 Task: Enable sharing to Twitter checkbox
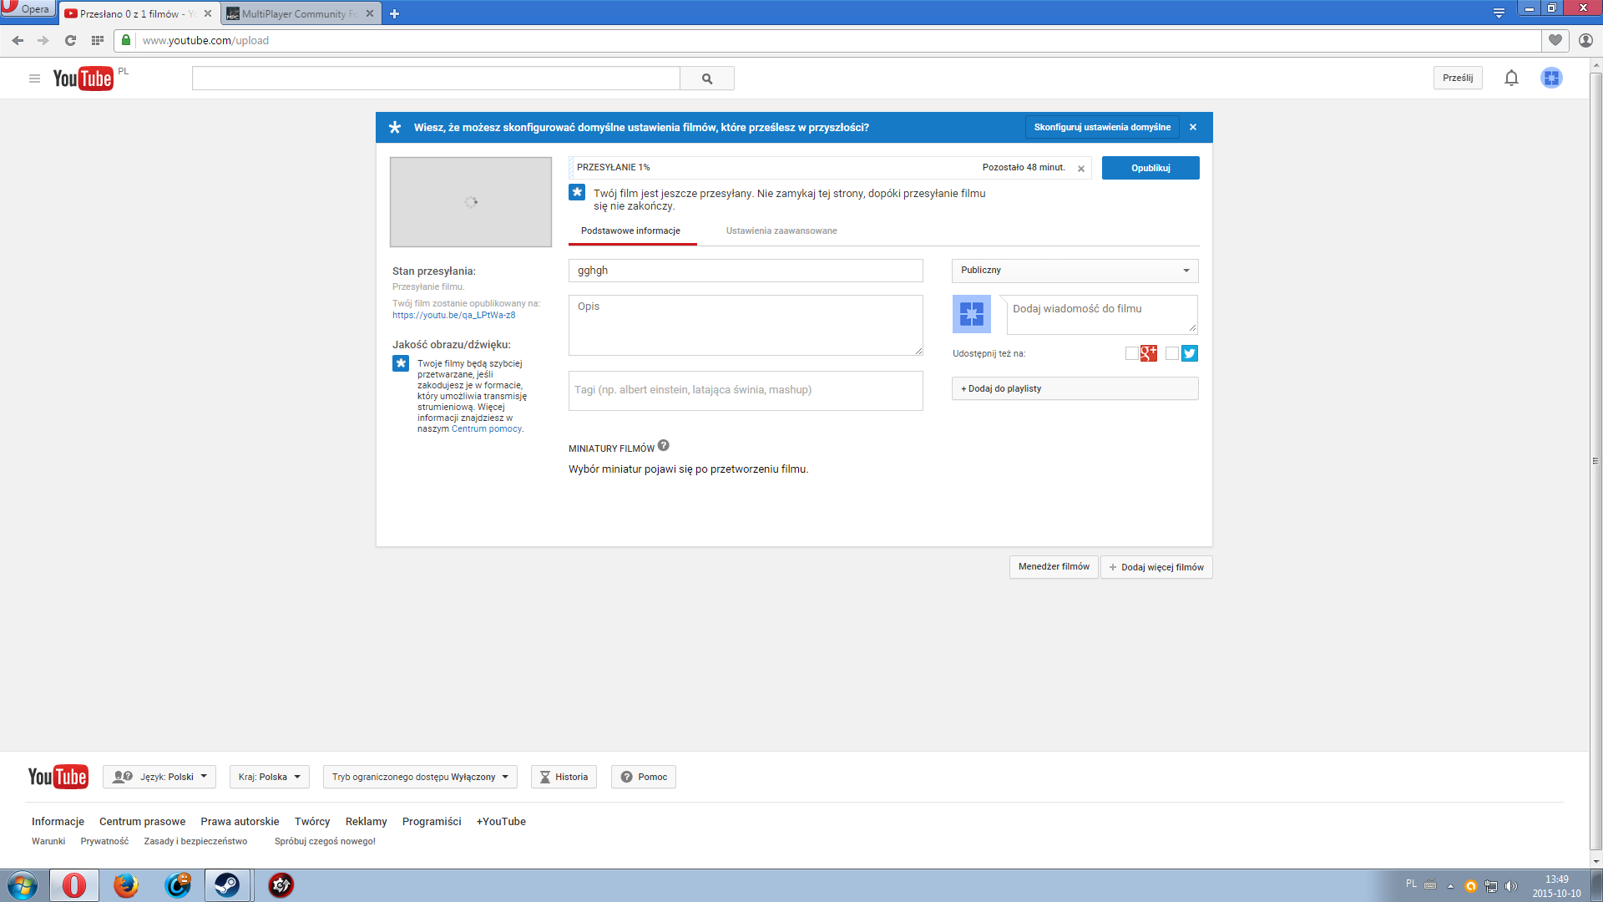coord(1172,353)
